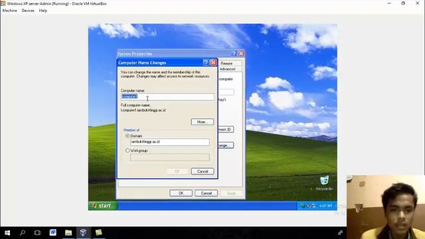The width and height of the screenshot is (425, 239).
Task: Open the Windows XP start menu
Action: [x=103, y=206]
